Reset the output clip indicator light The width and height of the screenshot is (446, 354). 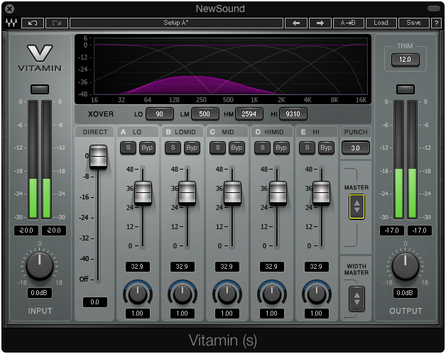[406, 89]
